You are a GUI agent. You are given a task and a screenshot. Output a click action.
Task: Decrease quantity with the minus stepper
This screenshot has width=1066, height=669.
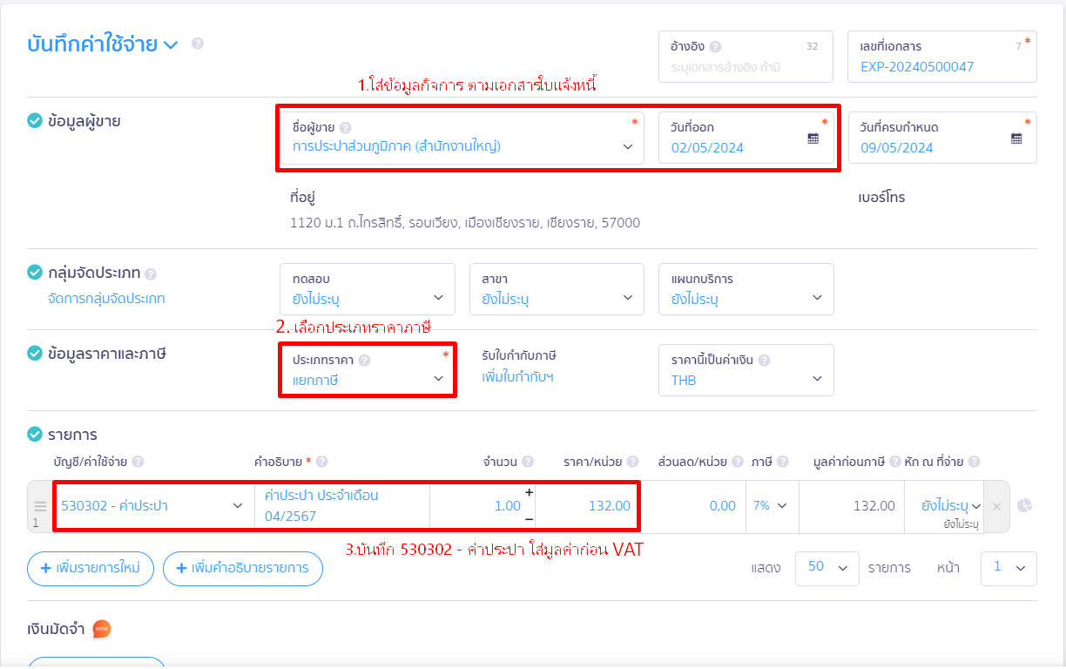529,519
